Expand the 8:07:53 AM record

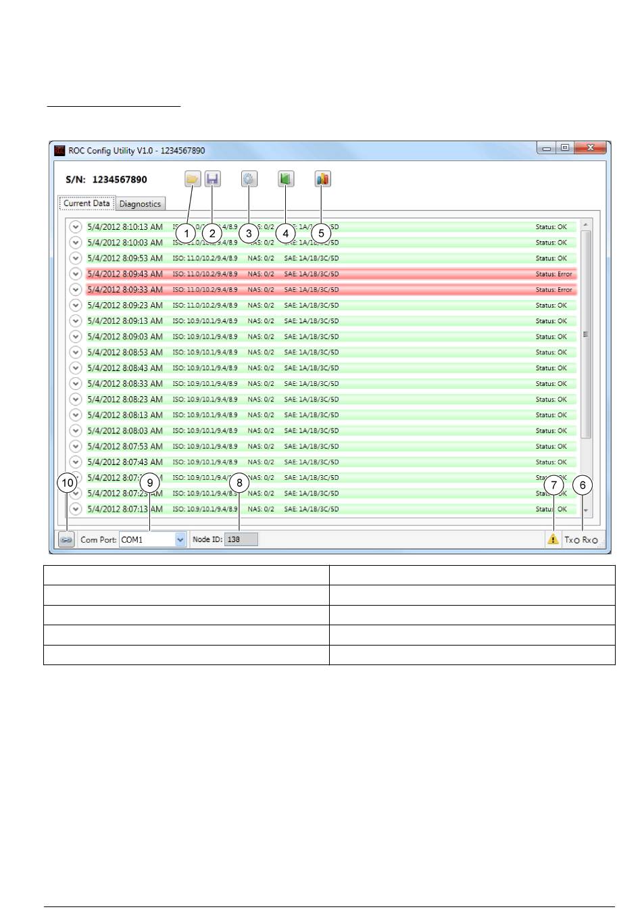(76, 446)
